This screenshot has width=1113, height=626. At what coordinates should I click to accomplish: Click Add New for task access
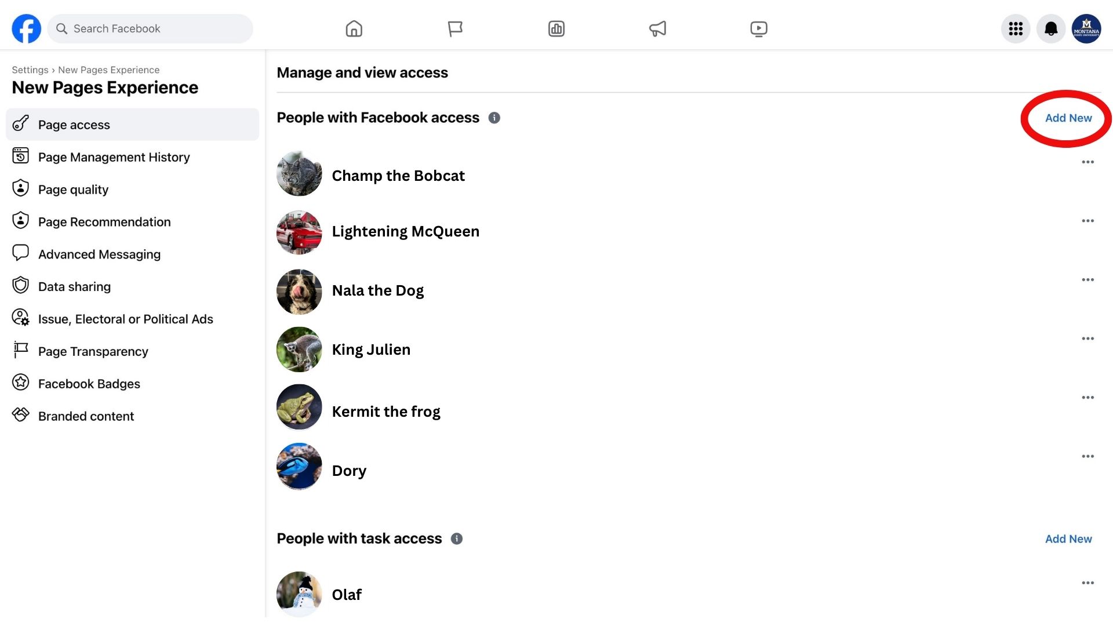(1068, 539)
